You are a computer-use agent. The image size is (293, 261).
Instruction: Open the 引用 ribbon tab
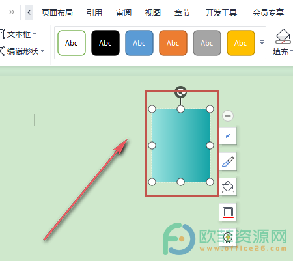(x=94, y=13)
